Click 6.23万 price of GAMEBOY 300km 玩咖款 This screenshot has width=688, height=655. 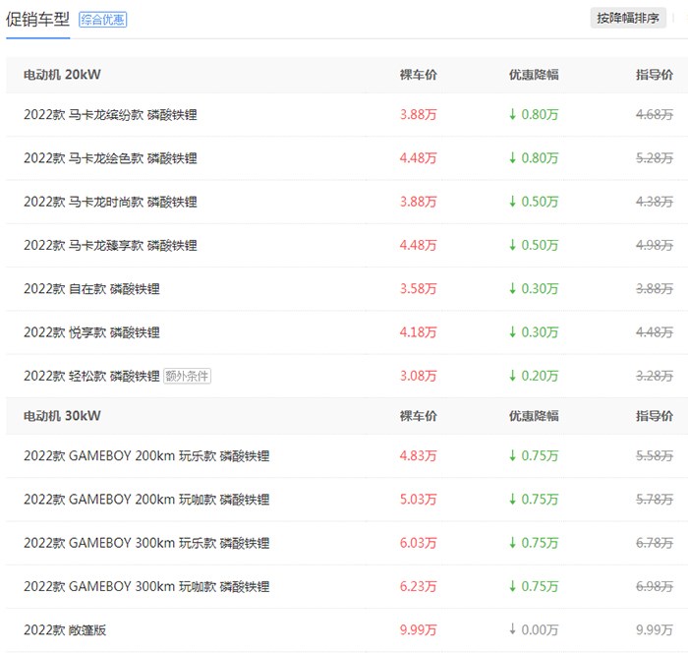[x=418, y=586]
